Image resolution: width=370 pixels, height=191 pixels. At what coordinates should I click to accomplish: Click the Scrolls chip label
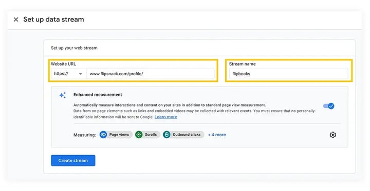(151, 135)
